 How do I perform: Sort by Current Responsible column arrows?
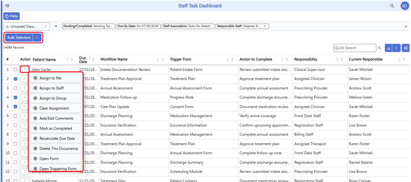399,60
